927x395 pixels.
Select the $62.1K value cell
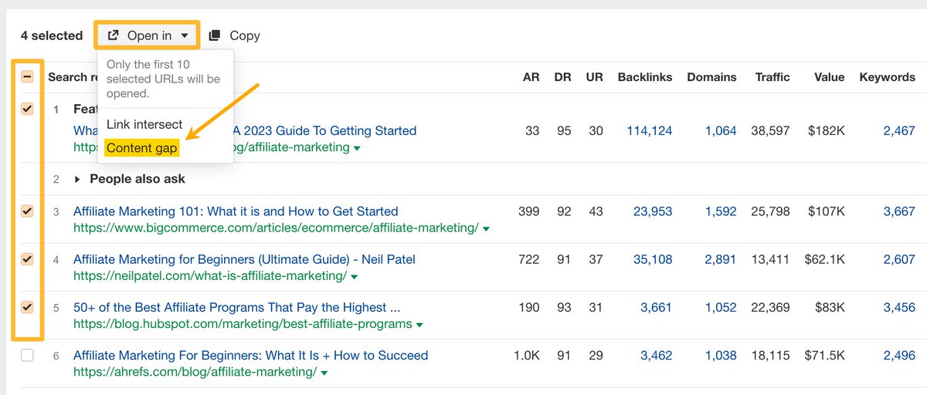pyautogui.click(x=823, y=259)
